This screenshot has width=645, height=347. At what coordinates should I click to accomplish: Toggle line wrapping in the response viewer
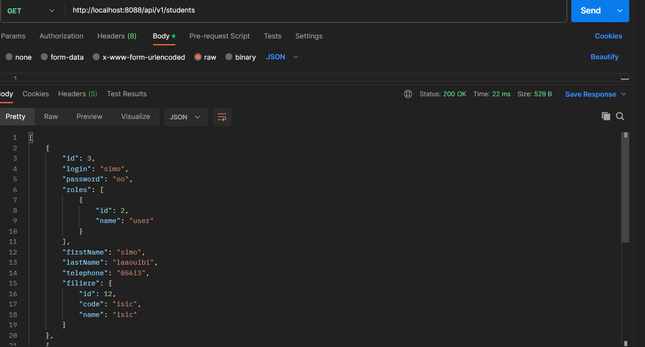pos(222,117)
